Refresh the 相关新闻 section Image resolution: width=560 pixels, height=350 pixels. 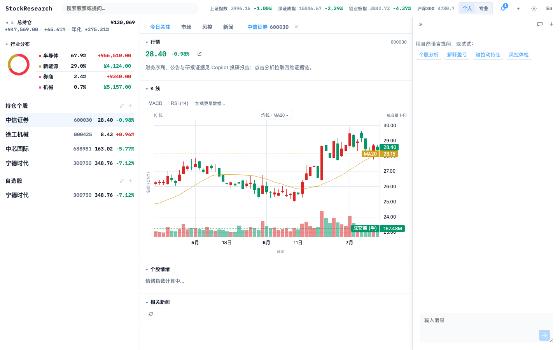point(151,314)
